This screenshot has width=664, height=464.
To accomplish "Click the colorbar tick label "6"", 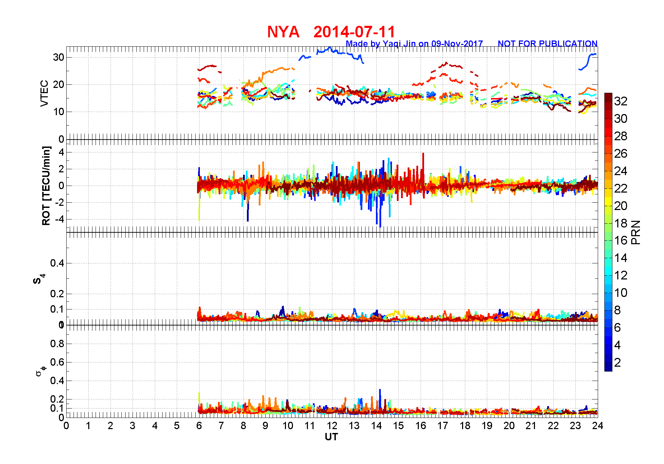I will pos(618,328).
